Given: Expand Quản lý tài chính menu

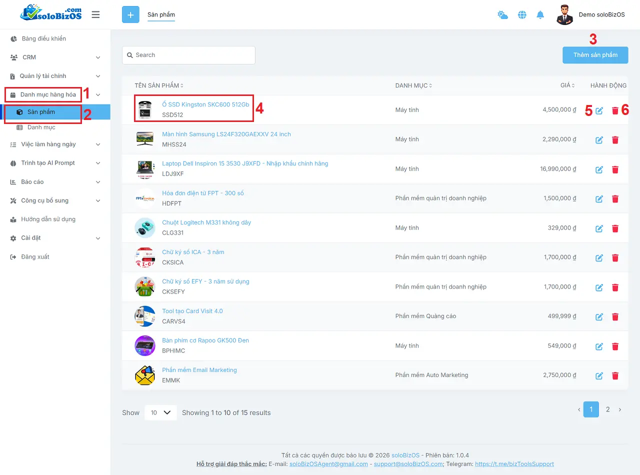Looking at the screenshot, I should pyautogui.click(x=55, y=76).
